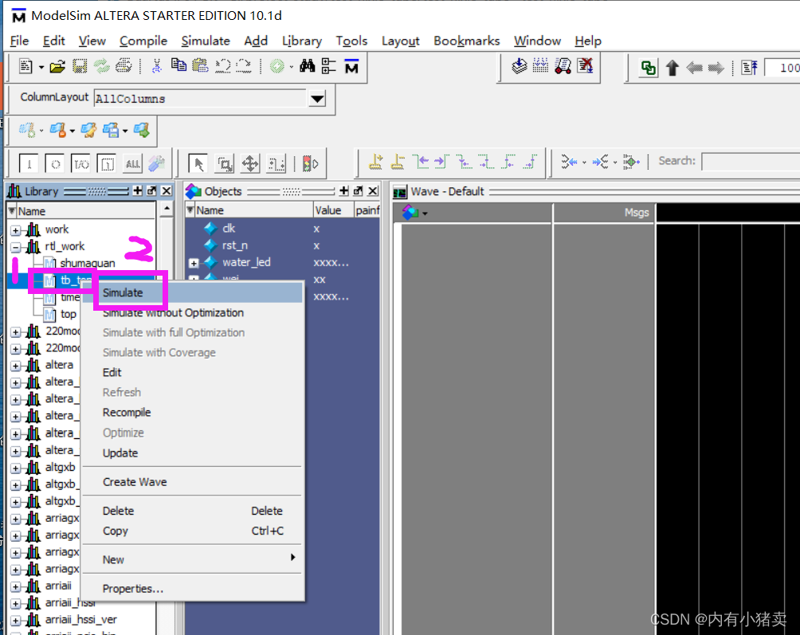Click the traffic light icon

point(310,164)
